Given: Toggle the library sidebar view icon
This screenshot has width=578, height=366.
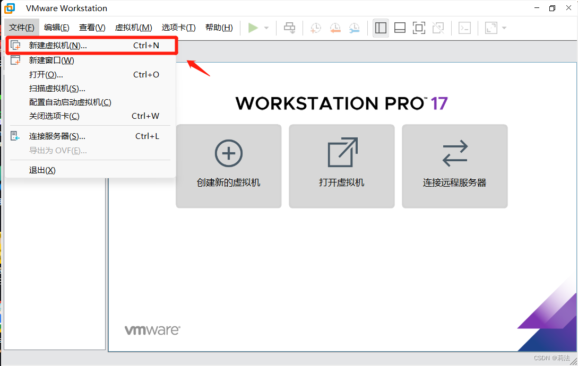Looking at the screenshot, I should [381, 28].
